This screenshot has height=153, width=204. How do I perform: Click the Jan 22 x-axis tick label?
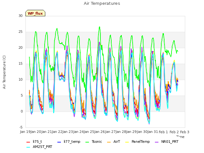(x=57, y=132)
